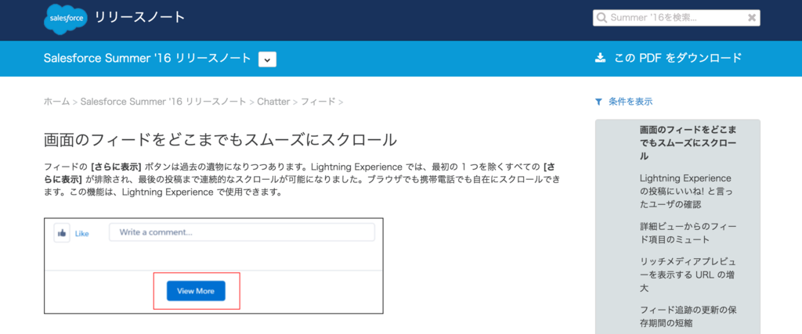Clear the search box with X icon
Image resolution: width=802 pixels, height=334 pixels.
(x=751, y=18)
